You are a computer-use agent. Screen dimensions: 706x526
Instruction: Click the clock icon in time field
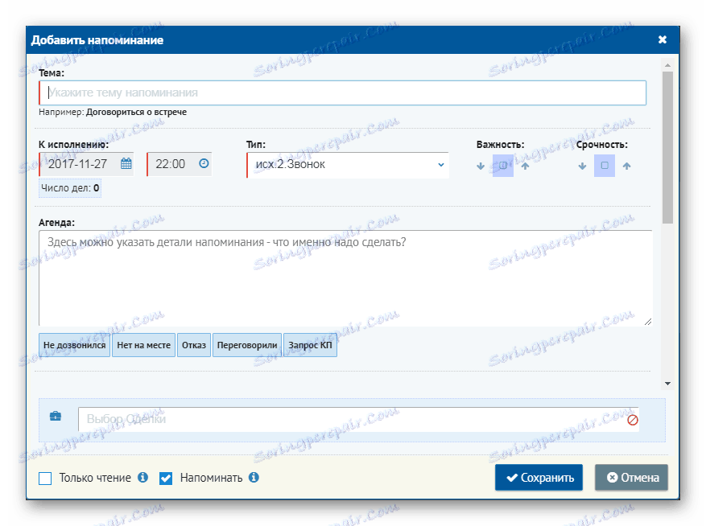pyautogui.click(x=204, y=163)
